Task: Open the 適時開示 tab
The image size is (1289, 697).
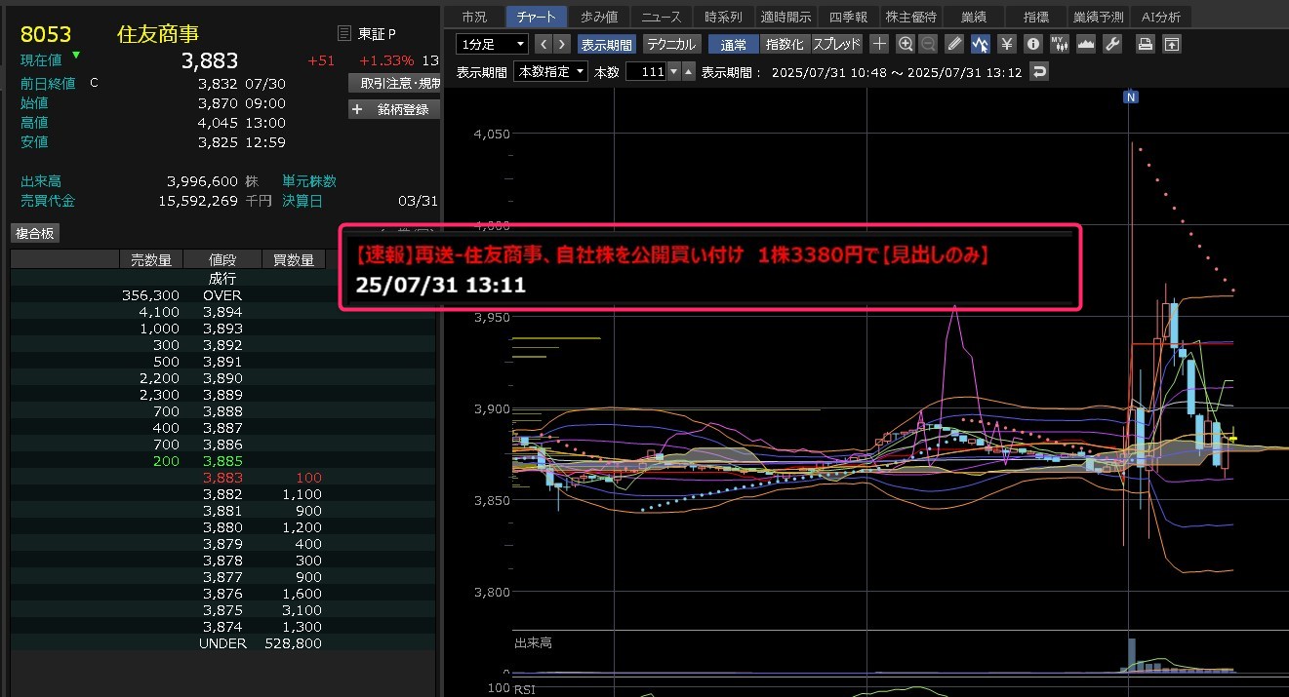Action: pyautogui.click(x=785, y=17)
